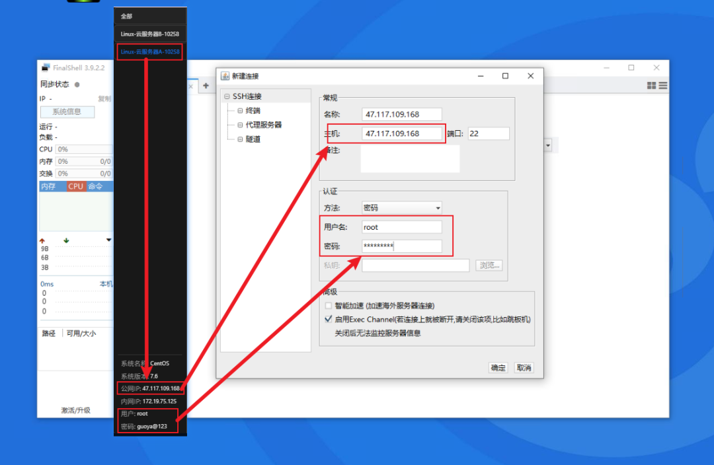The width and height of the screenshot is (714, 465).
Task: Click the 密码 input field
Action: (402, 246)
